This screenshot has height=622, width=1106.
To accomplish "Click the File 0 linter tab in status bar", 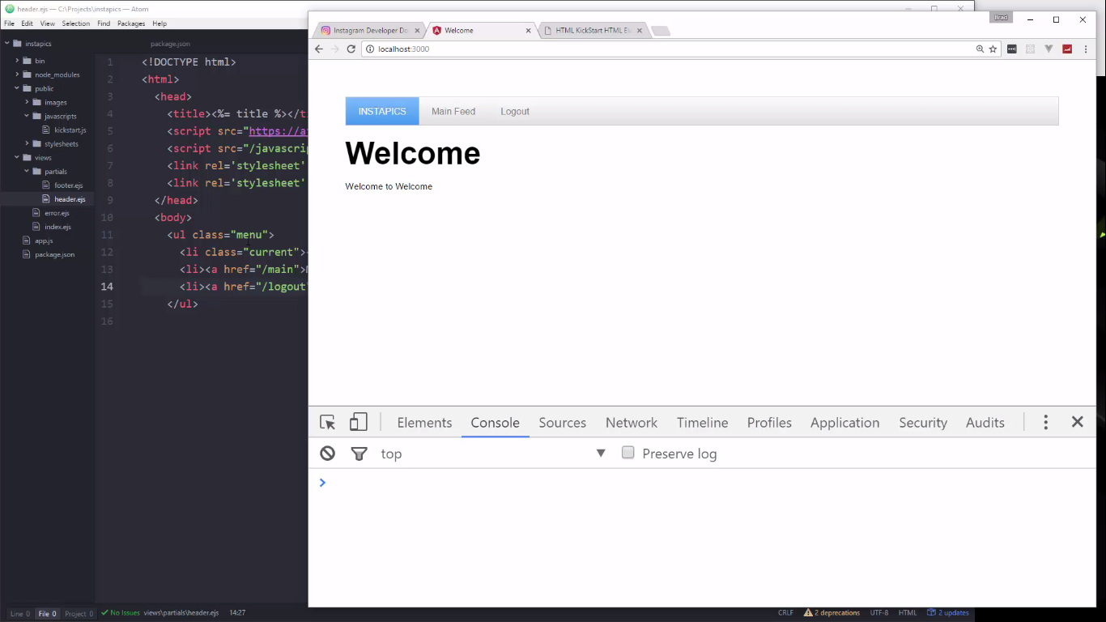I will [48, 614].
